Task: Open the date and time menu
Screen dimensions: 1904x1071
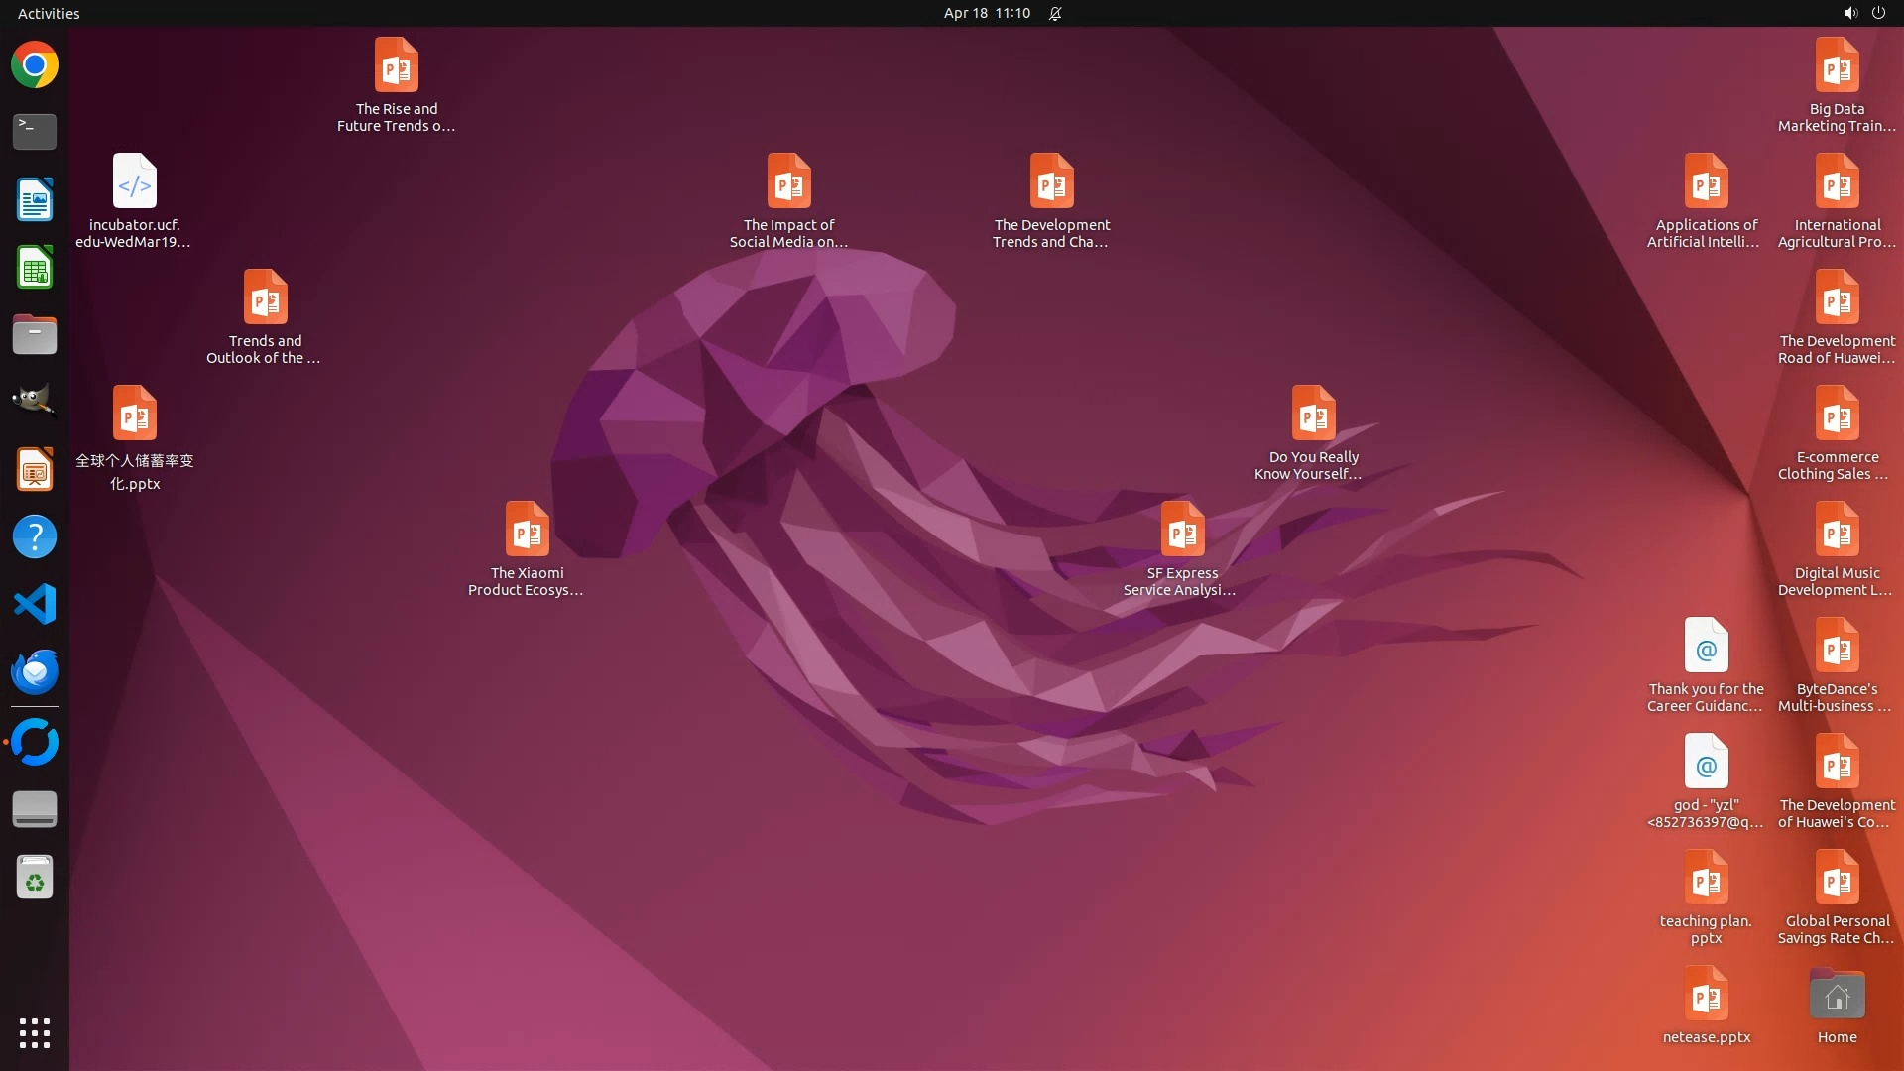Action: [986, 13]
